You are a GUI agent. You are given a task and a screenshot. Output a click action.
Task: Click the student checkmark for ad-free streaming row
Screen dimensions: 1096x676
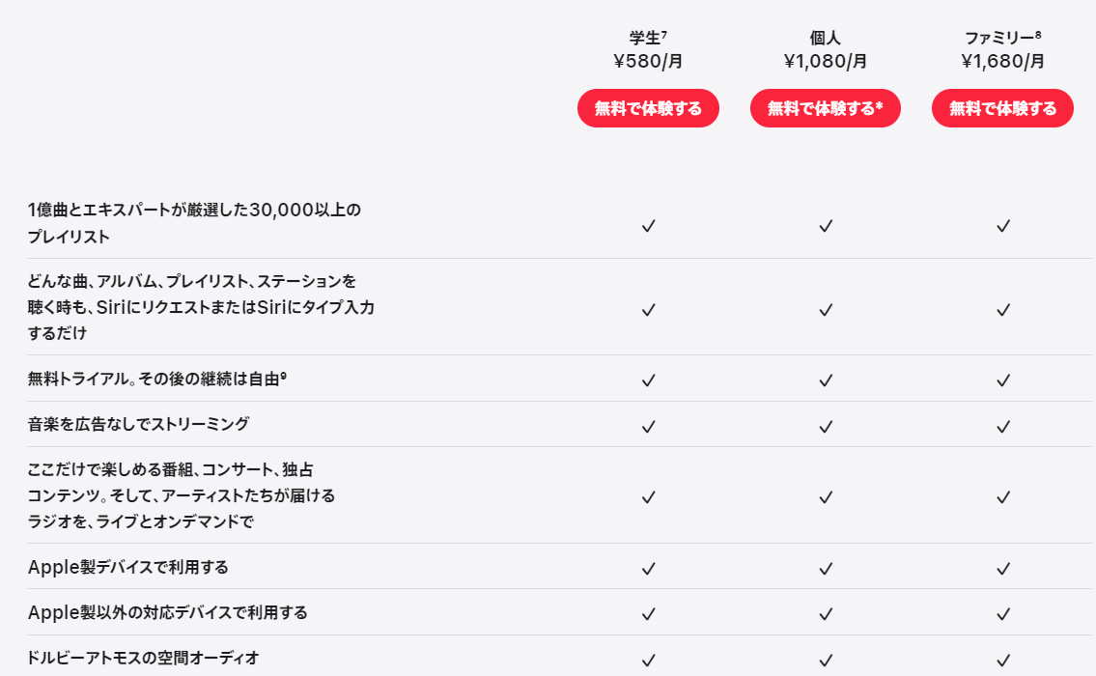pyautogui.click(x=649, y=426)
